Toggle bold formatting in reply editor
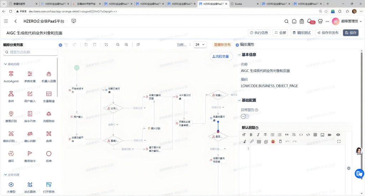 [x=251, y=135]
